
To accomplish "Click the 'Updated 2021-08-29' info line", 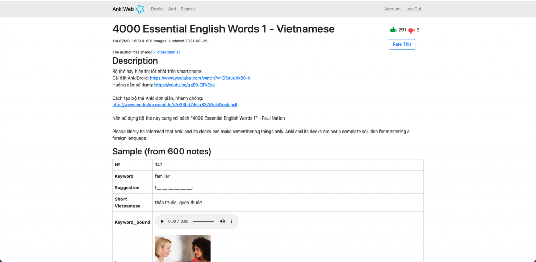I will pos(160,41).
